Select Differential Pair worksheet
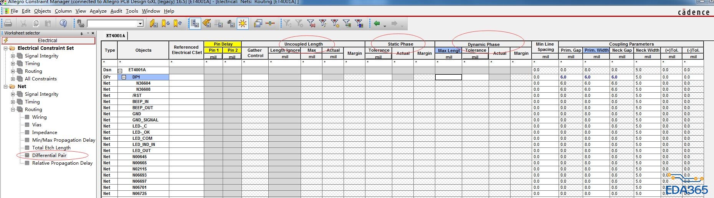This screenshot has height=198, width=714. [x=49, y=155]
